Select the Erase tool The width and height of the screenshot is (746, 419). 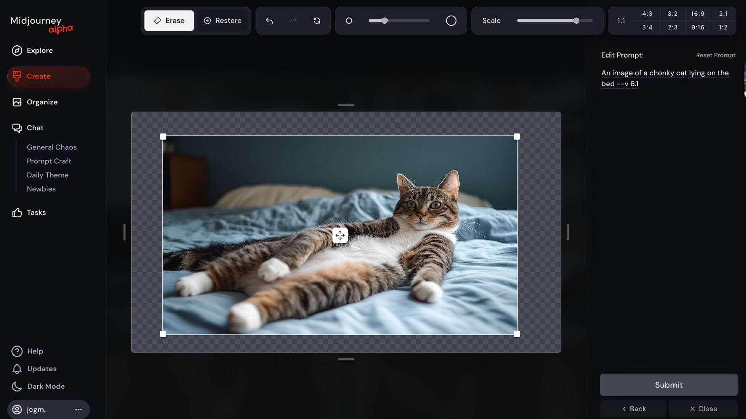click(169, 21)
